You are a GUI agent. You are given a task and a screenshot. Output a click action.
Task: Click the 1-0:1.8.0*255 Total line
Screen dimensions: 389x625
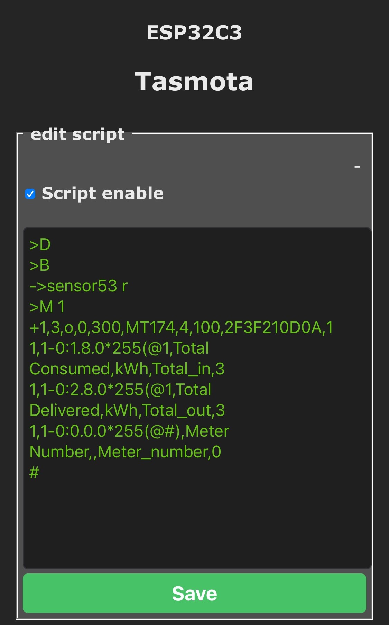119,348
